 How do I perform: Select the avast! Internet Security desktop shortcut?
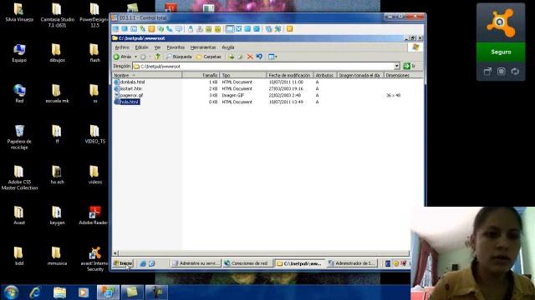pos(94,259)
